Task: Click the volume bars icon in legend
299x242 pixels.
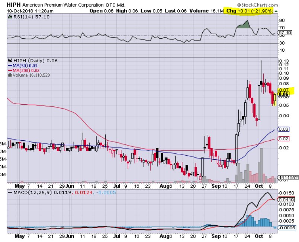Action: point(10,75)
